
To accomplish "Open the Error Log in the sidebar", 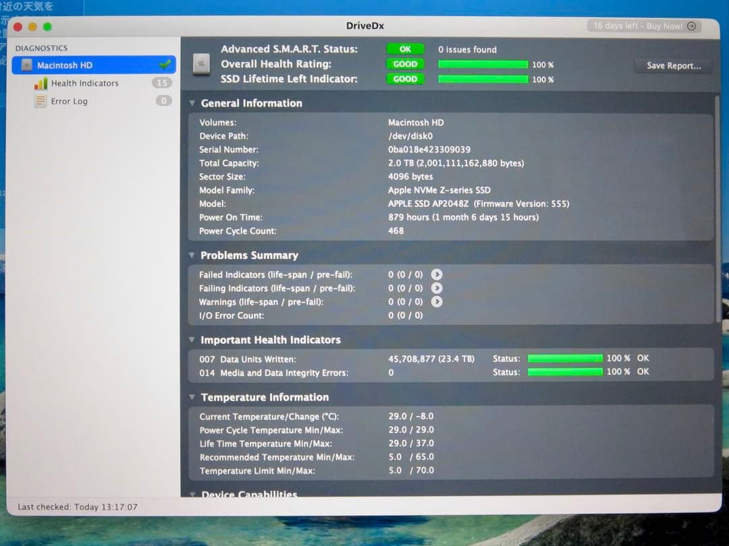I will click(x=69, y=100).
